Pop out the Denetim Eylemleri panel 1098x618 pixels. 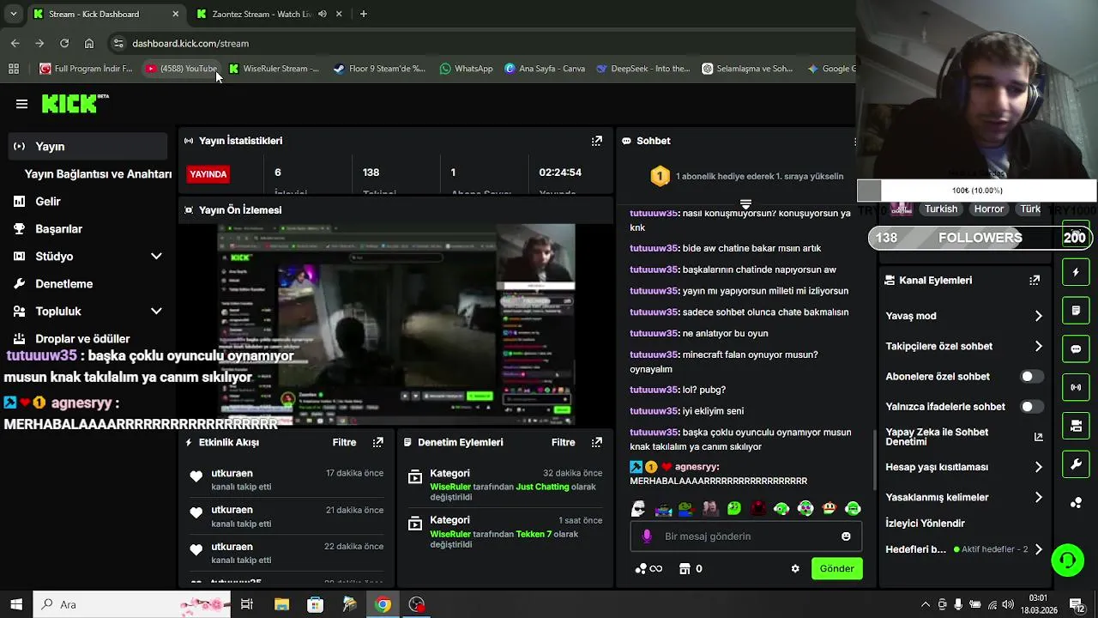[597, 442]
